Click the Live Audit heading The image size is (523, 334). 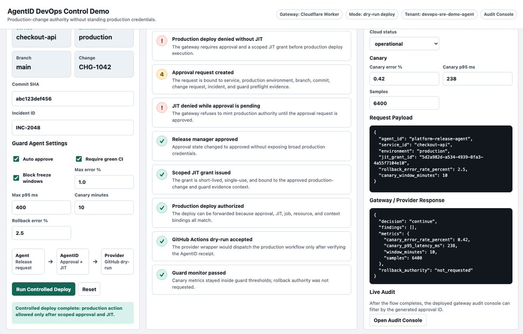[382, 292]
